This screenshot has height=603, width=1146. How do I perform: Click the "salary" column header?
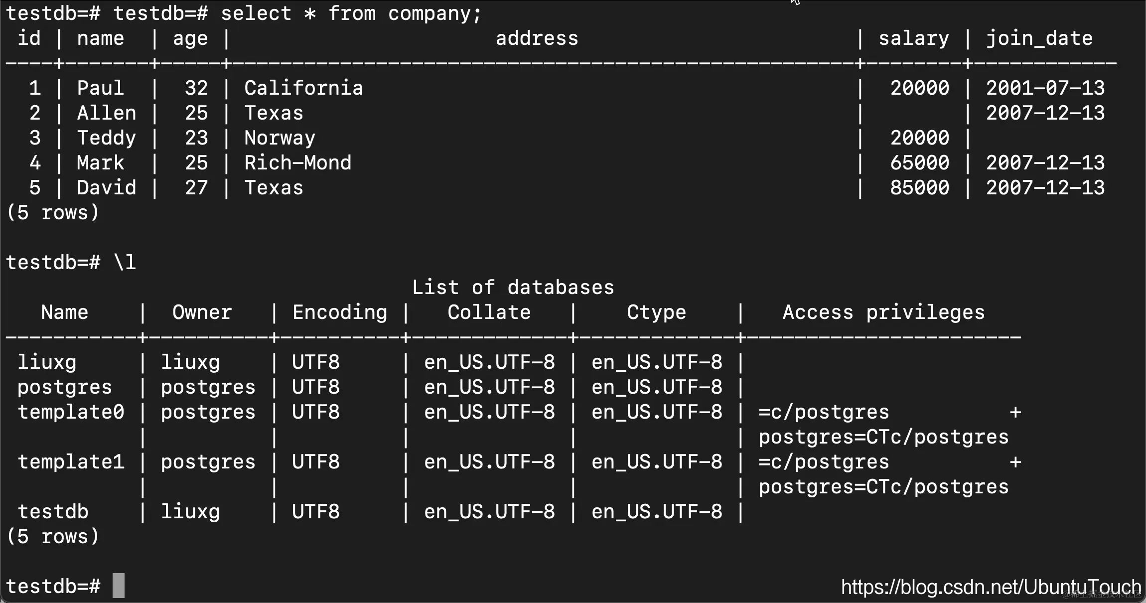[x=913, y=38]
